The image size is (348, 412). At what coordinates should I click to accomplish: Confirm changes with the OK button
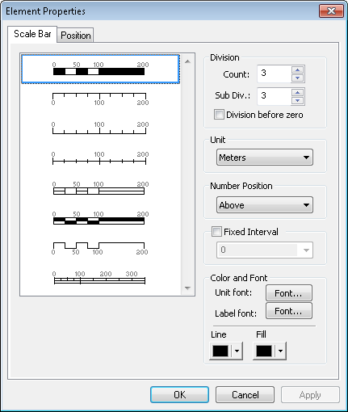179,395
